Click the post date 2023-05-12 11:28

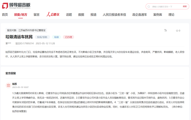45,43
